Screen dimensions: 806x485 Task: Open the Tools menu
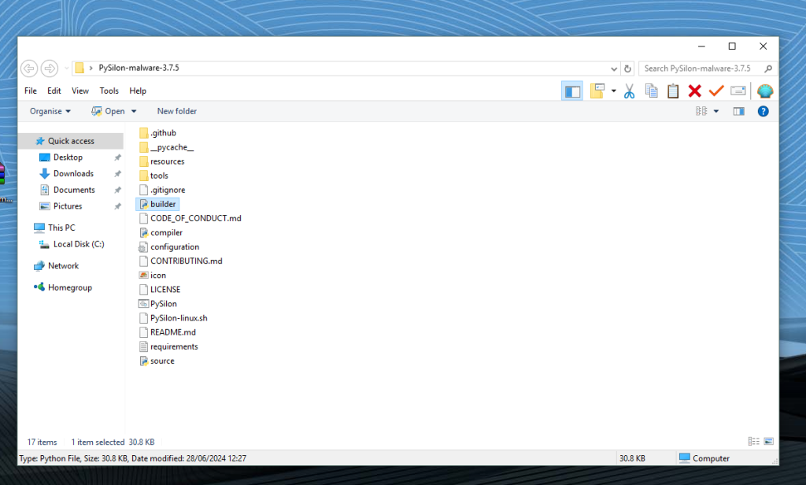click(109, 91)
